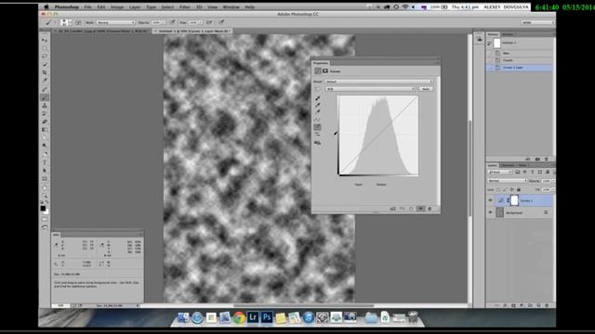Toggle lock all for layer
Viewport: 595px width, 334px height.
point(519,189)
